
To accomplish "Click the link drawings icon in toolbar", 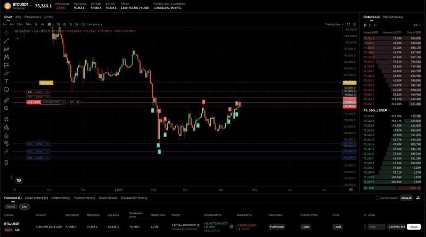I will click(6, 152).
